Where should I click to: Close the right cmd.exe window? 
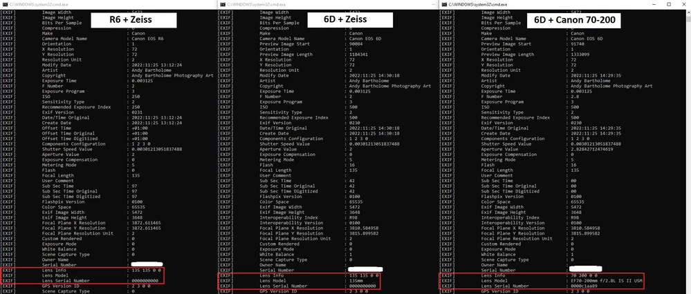[685, 4]
